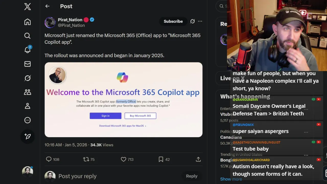Like the Pirat_Nation post
The height and width of the screenshot is (184, 327).
click(x=124, y=159)
